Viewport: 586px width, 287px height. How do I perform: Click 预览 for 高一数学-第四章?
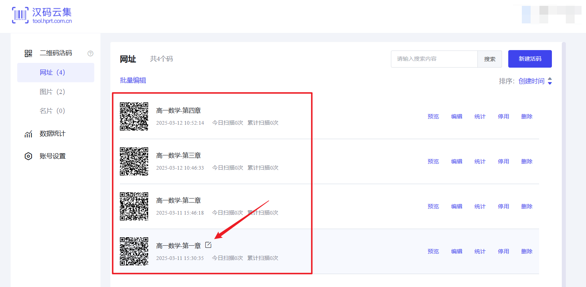[433, 117]
